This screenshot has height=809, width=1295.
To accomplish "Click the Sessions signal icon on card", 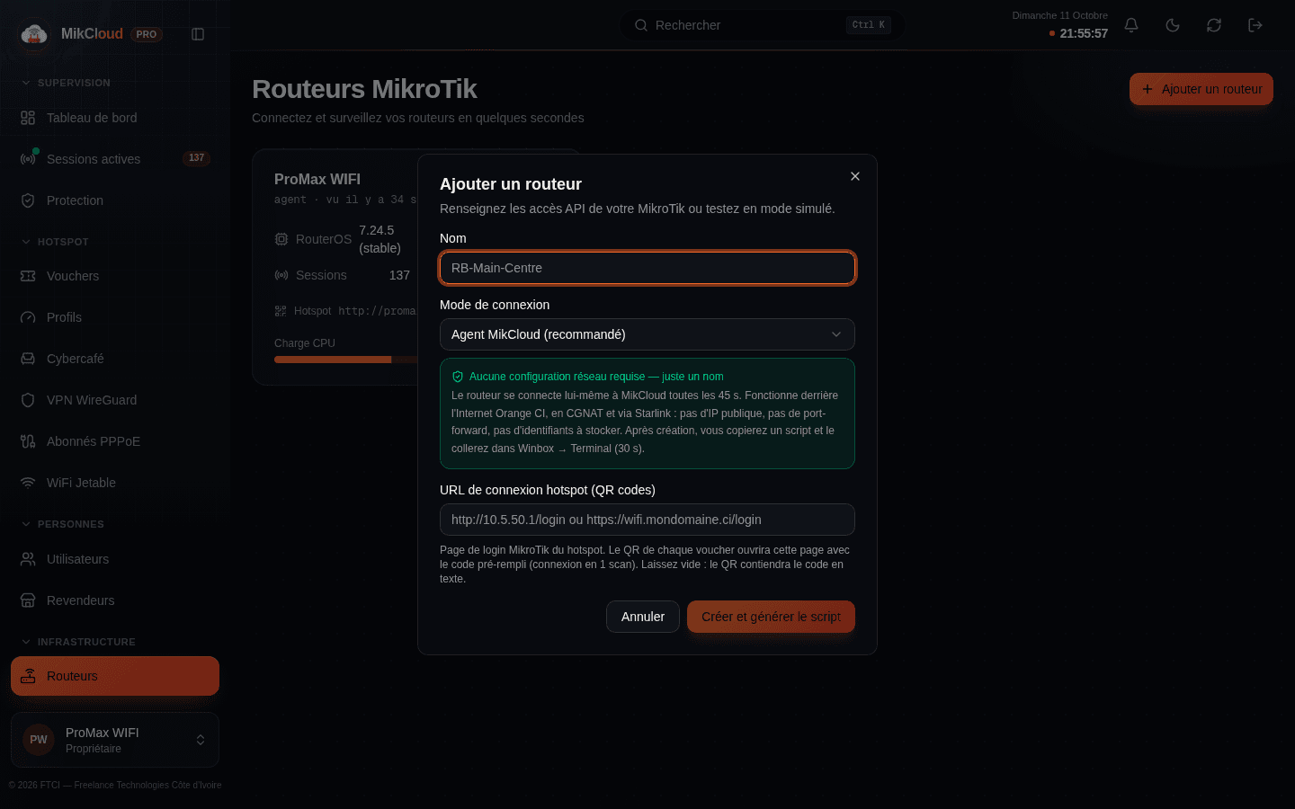I will (x=281, y=275).
